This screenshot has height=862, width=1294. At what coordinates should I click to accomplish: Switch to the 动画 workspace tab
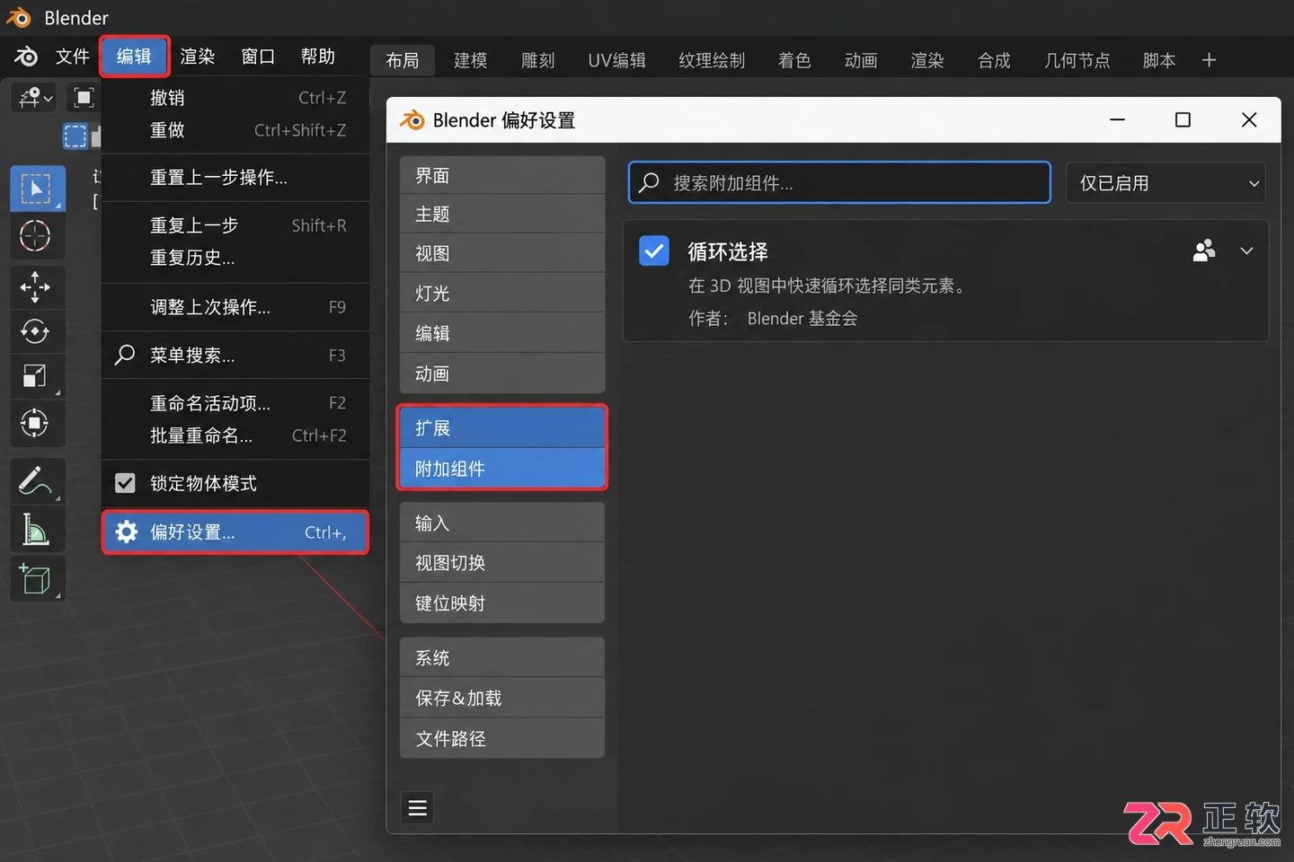[x=861, y=60]
